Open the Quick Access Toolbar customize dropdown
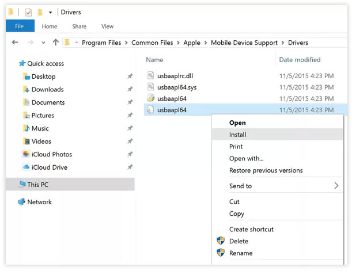Image resolution: width=352 pixels, height=271 pixels. pyautogui.click(x=51, y=12)
